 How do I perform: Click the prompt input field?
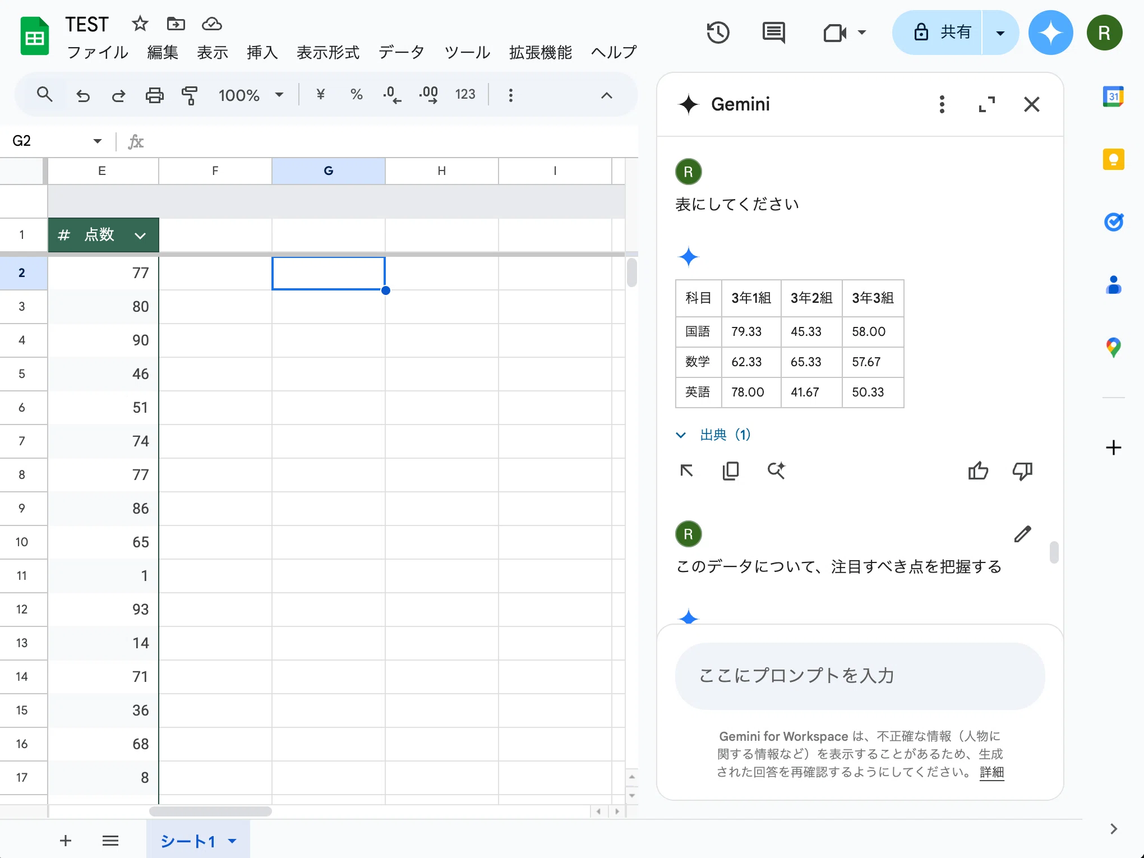click(x=860, y=676)
